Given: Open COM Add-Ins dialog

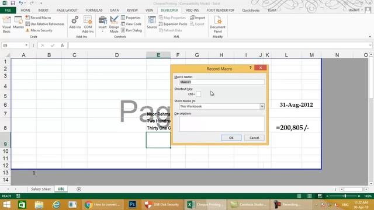Looking at the screenshot, I should [88, 24].
